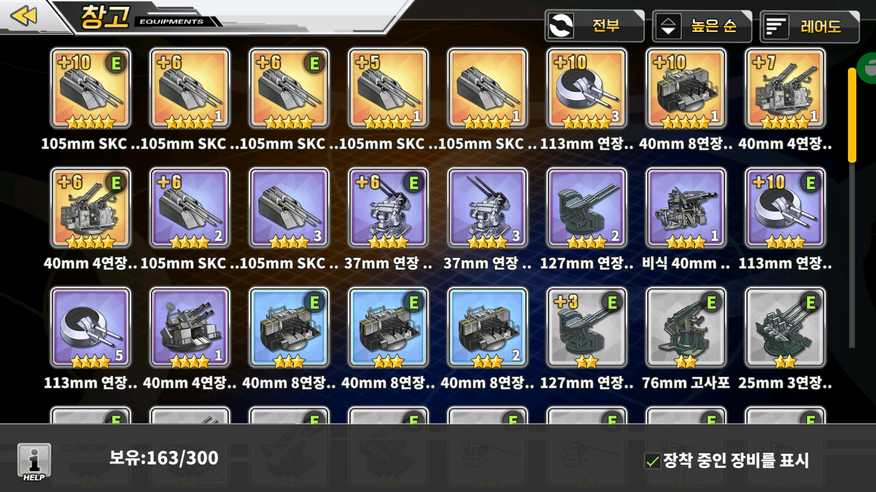This screenshot has width=876, height=492.
Task: Select the +5 105mm SKC gold turret
Action: [x=388, y=88]
